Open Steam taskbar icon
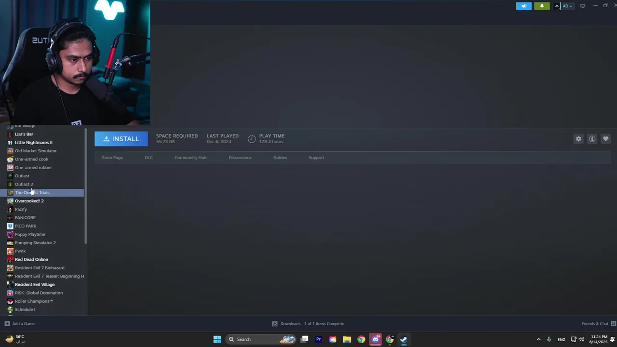Image resolution: width=617 pixels, height=347 pixels. click(x=404, y=339)
